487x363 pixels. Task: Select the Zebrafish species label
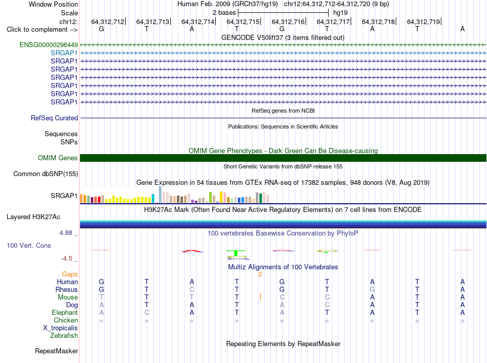coord(64,336)
